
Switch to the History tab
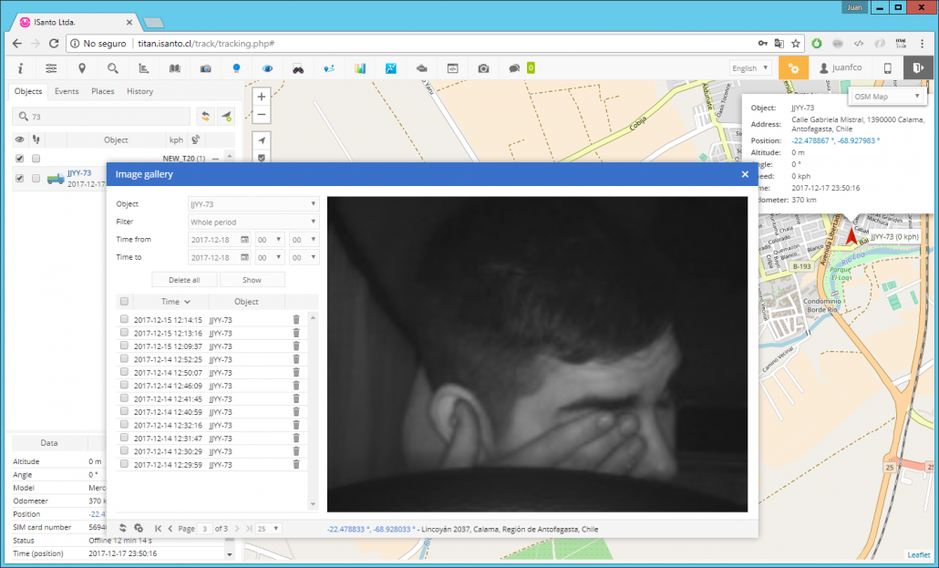(139, 91)
